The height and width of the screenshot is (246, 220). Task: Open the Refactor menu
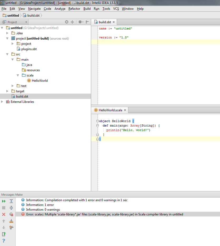coord(74,9)
